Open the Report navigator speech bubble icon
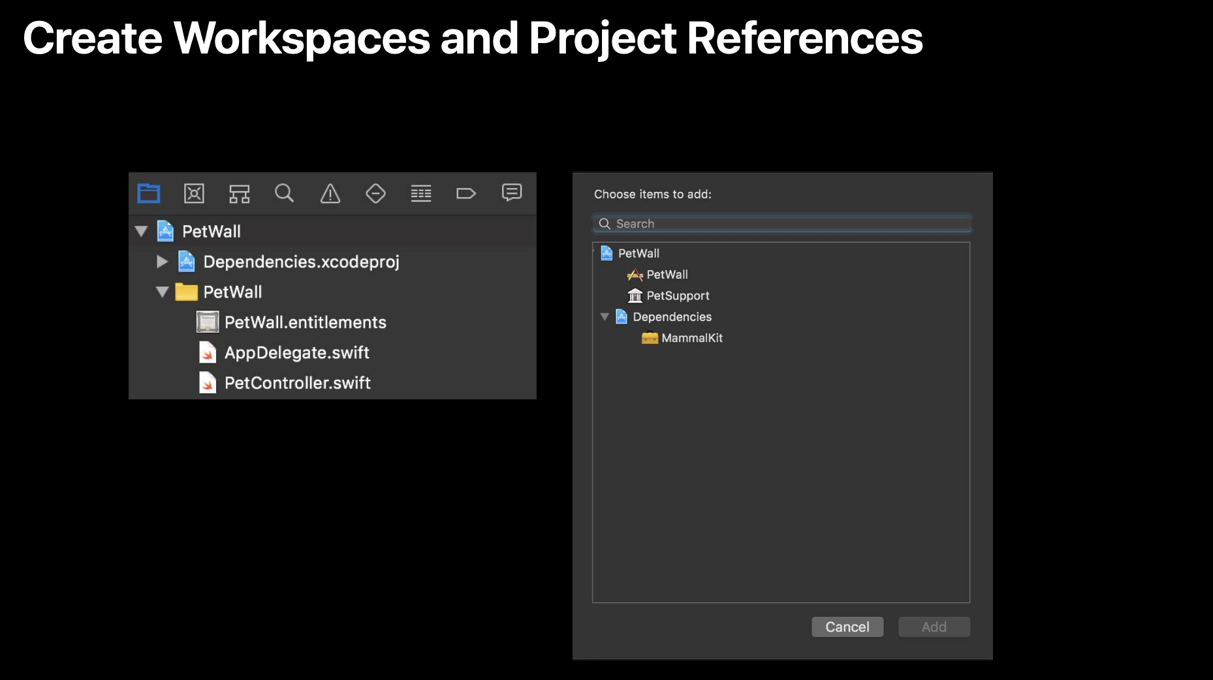Image resolution: width=1213 pixels, height=680 pixels. click(x=512, y=193)
